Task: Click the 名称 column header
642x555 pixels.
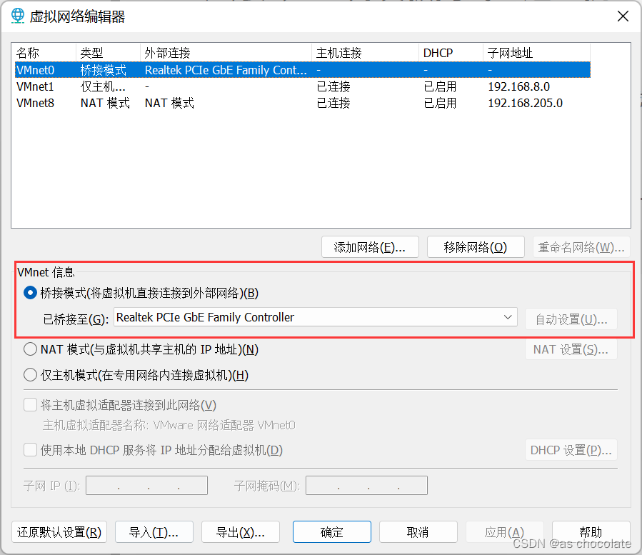Action: [x=44, y=53]
